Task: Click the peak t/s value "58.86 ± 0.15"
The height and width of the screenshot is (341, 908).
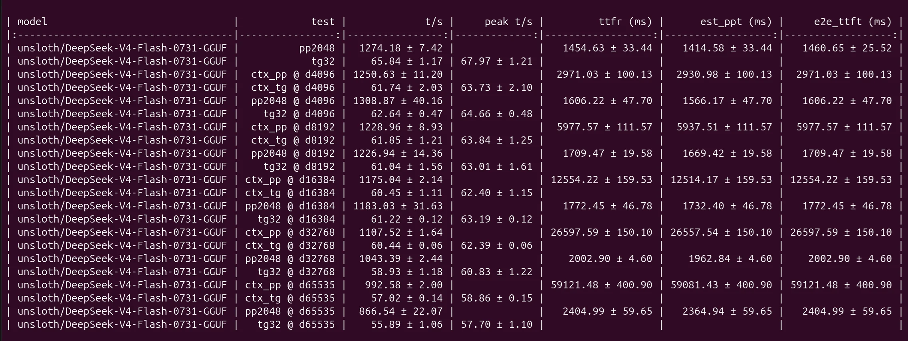Action: pos(497,298)
